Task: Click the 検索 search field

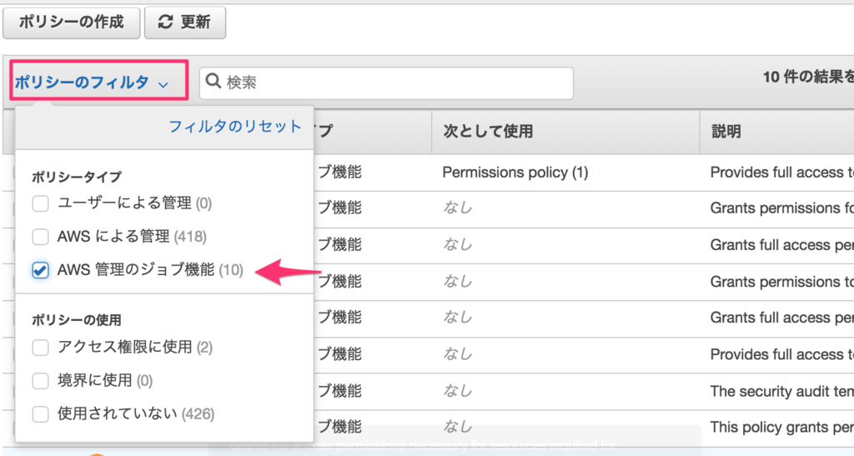Action: (386, 83)
